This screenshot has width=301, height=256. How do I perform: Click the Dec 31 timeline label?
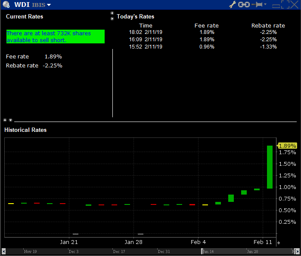coord(164,251)
